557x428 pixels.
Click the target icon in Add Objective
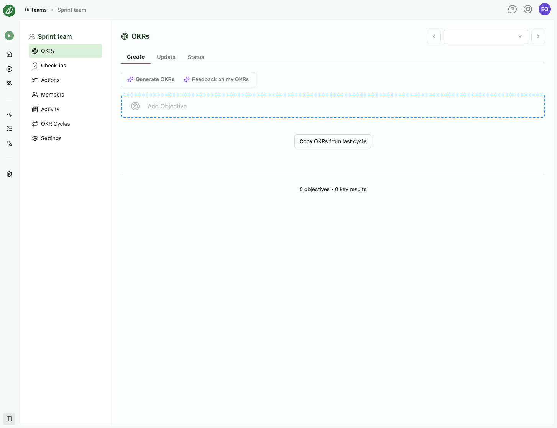[x=135, y=106]
